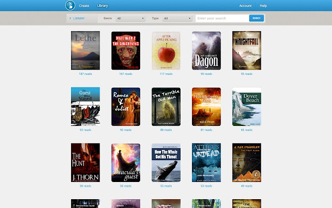Open the Dracula's Guest cover
Screen dimensions: 332x208
click(126, 163)
